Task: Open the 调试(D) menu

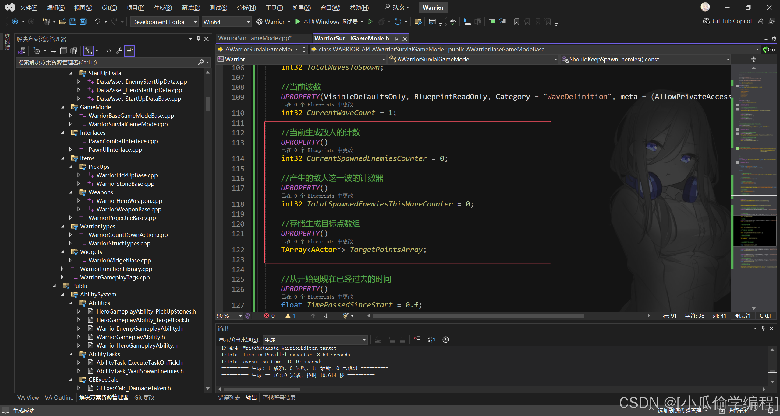Action: (x=191, y=8)
